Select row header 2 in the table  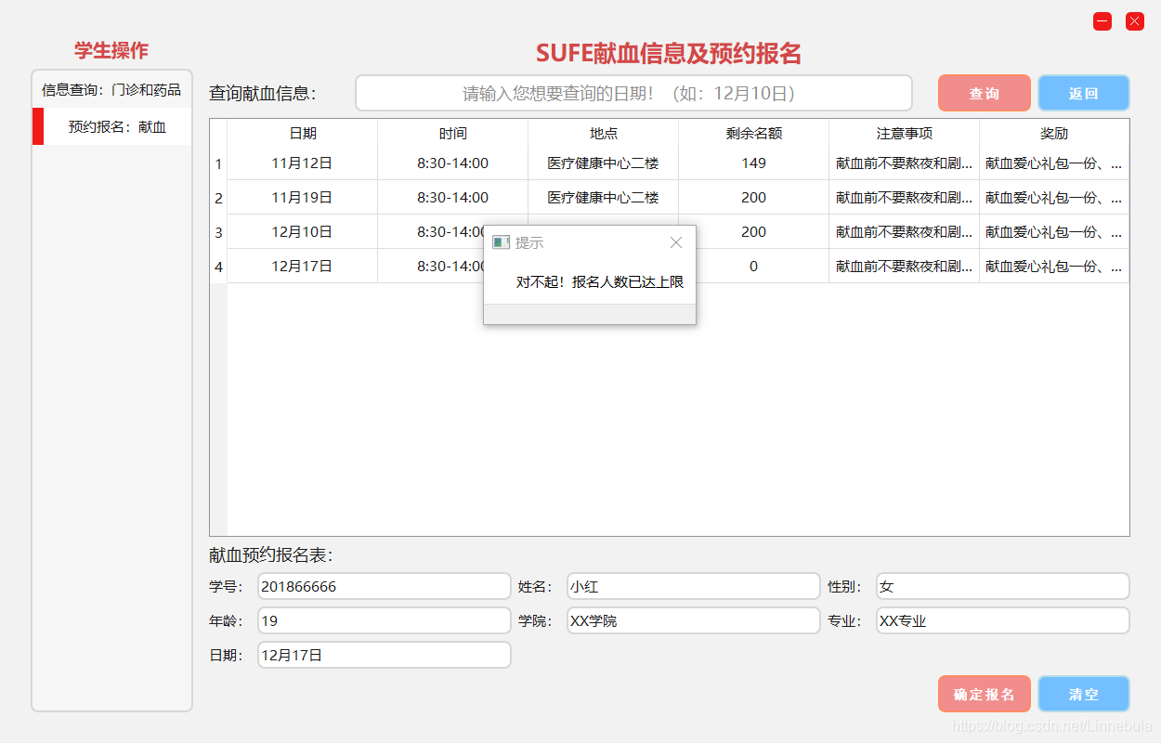tap(218, 198)
